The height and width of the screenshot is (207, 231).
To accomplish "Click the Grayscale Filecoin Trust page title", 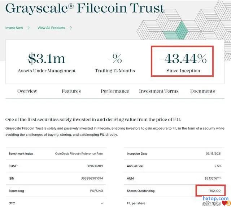I will [x=85, y=8].
